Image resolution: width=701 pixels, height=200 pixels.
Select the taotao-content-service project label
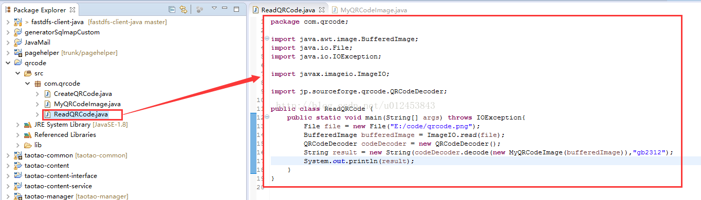coord(58,186)
